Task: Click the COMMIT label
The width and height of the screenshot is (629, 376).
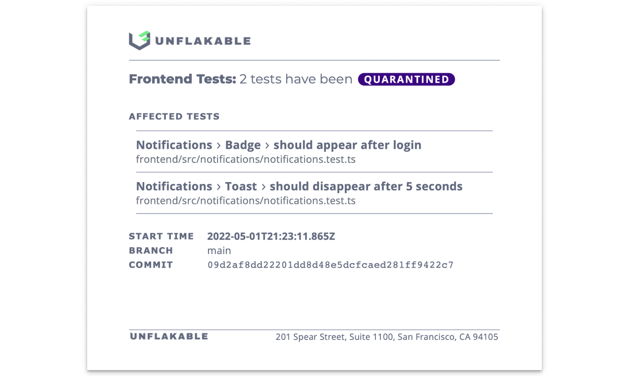Action: click(x=151, y=265)
